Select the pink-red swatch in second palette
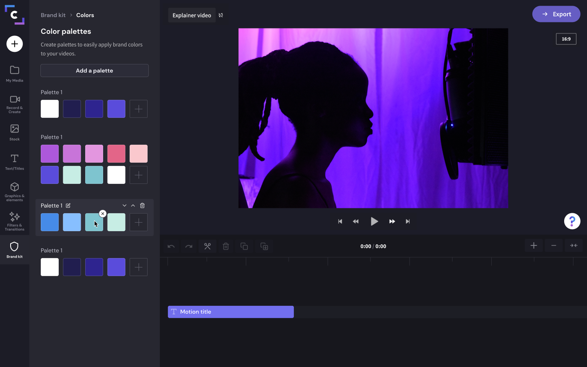Screen dimensions: 587x367 tap(116, 154)
